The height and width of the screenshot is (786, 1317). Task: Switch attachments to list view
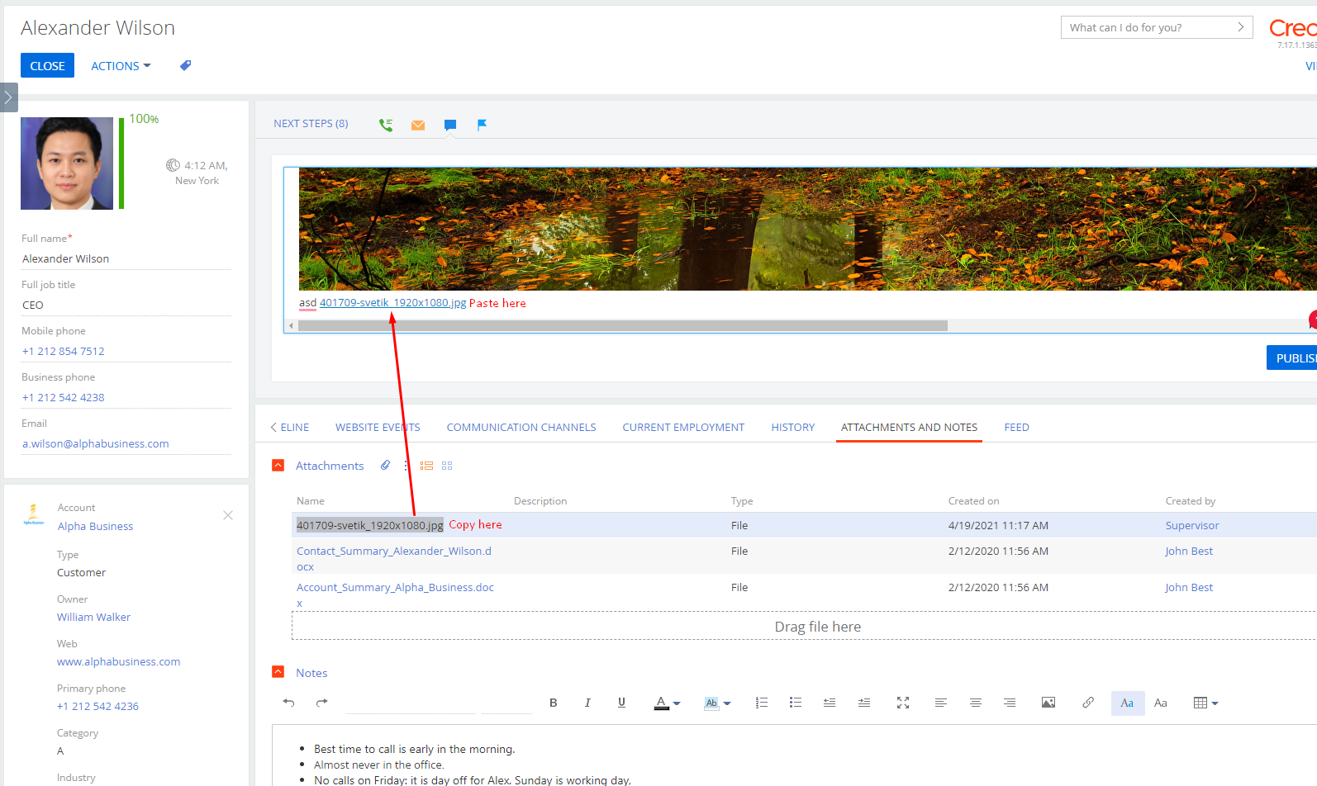click(426, 466)
